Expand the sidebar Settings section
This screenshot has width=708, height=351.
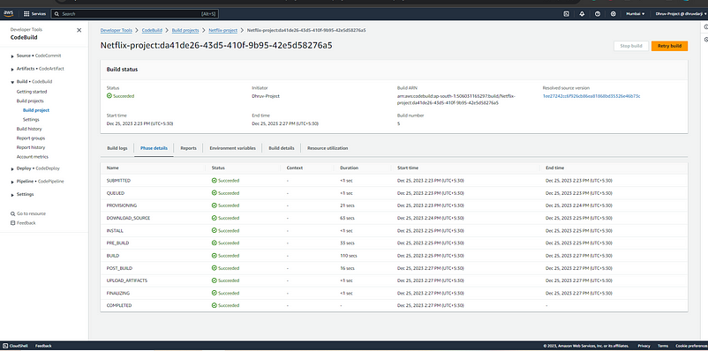click(12, 194)
